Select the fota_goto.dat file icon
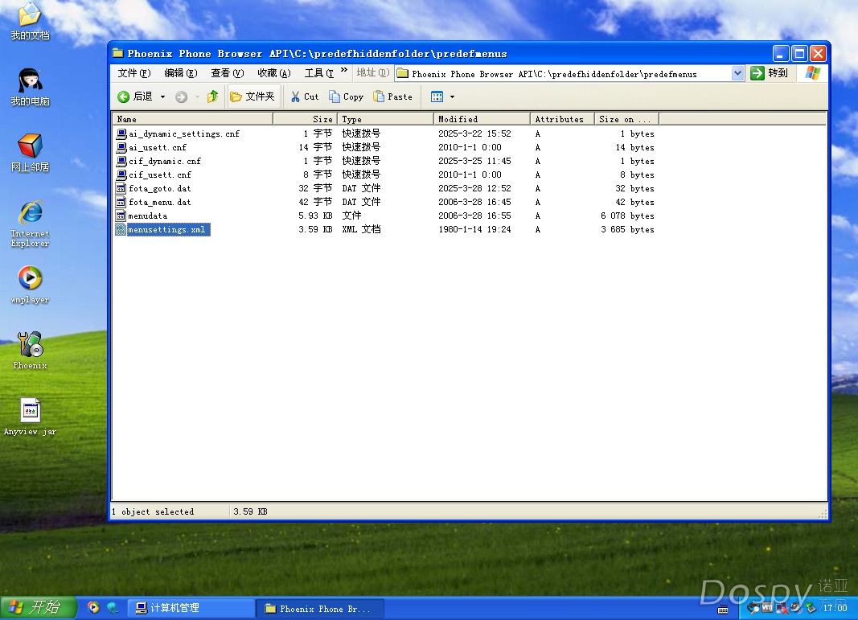Screen dimensions: 858x620 click(x=121, y=188)
